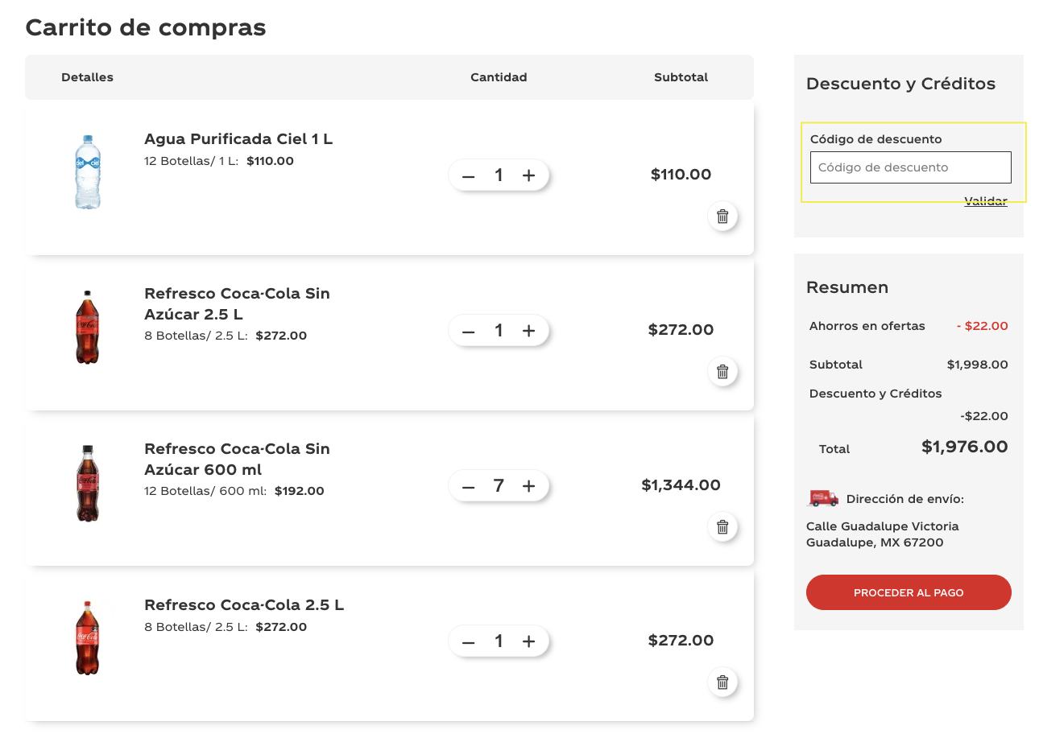Remove Refresco Coca-Cola Sin Azúcar 2.5 L via trash icon
This screenshot has height=734, width=1039.
(x=722, y=372)
